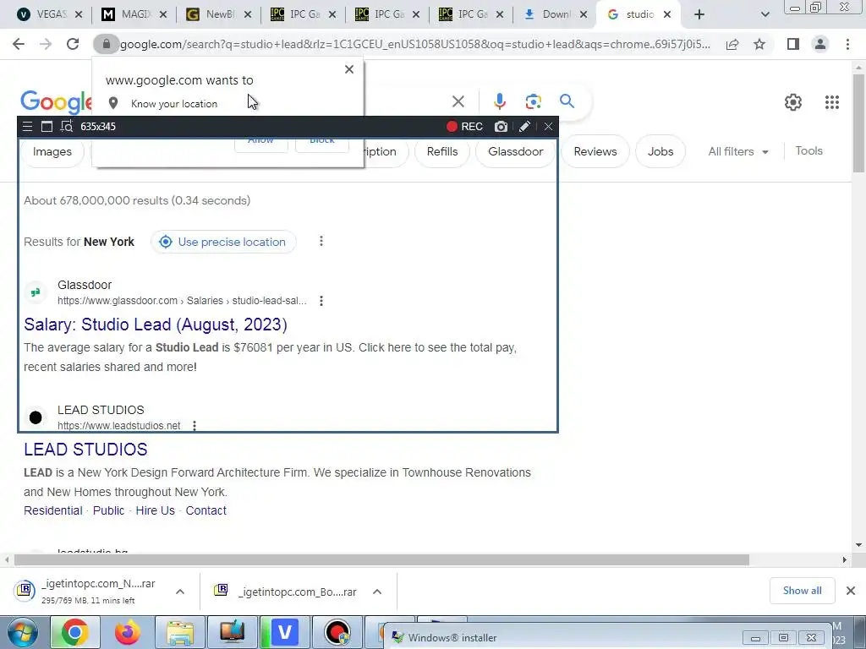
Task: Clear the Google search box
Action: [x=458, y=101]
